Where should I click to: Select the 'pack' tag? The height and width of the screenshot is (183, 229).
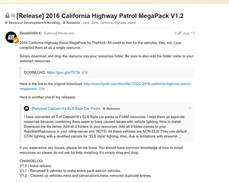point(86,23)
